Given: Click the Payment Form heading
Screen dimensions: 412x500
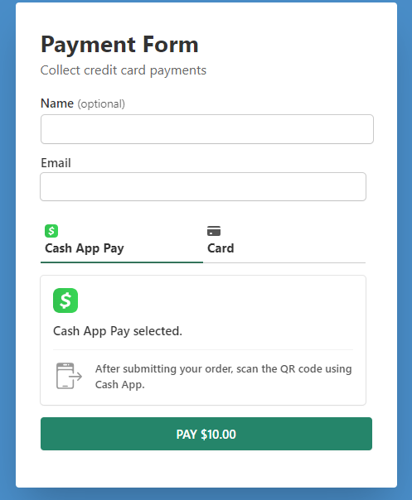Looking at the screenshot, I should (119, 45).
